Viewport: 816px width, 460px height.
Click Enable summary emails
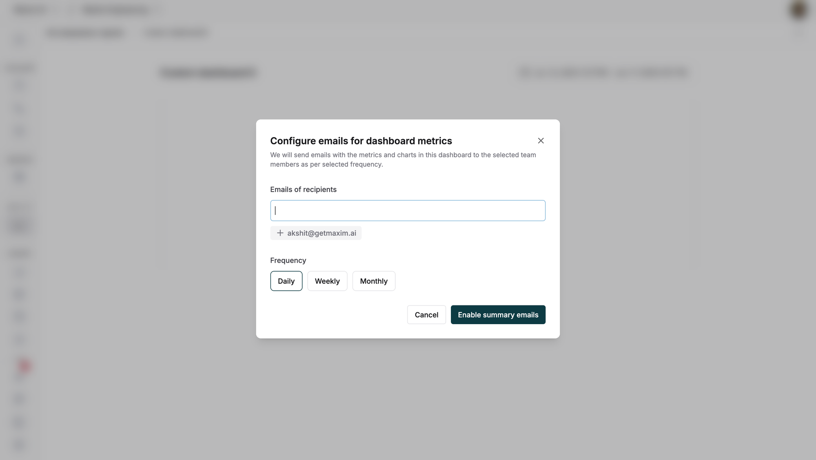(x=498, y=315)
